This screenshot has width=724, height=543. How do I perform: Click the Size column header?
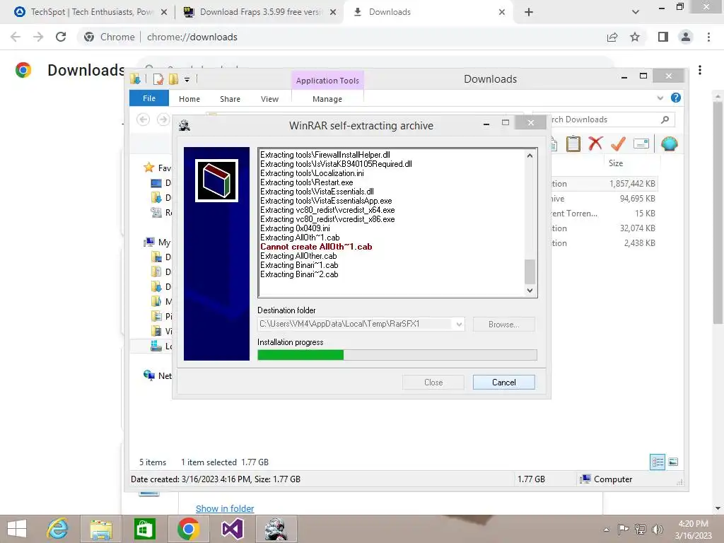(616, 163)
